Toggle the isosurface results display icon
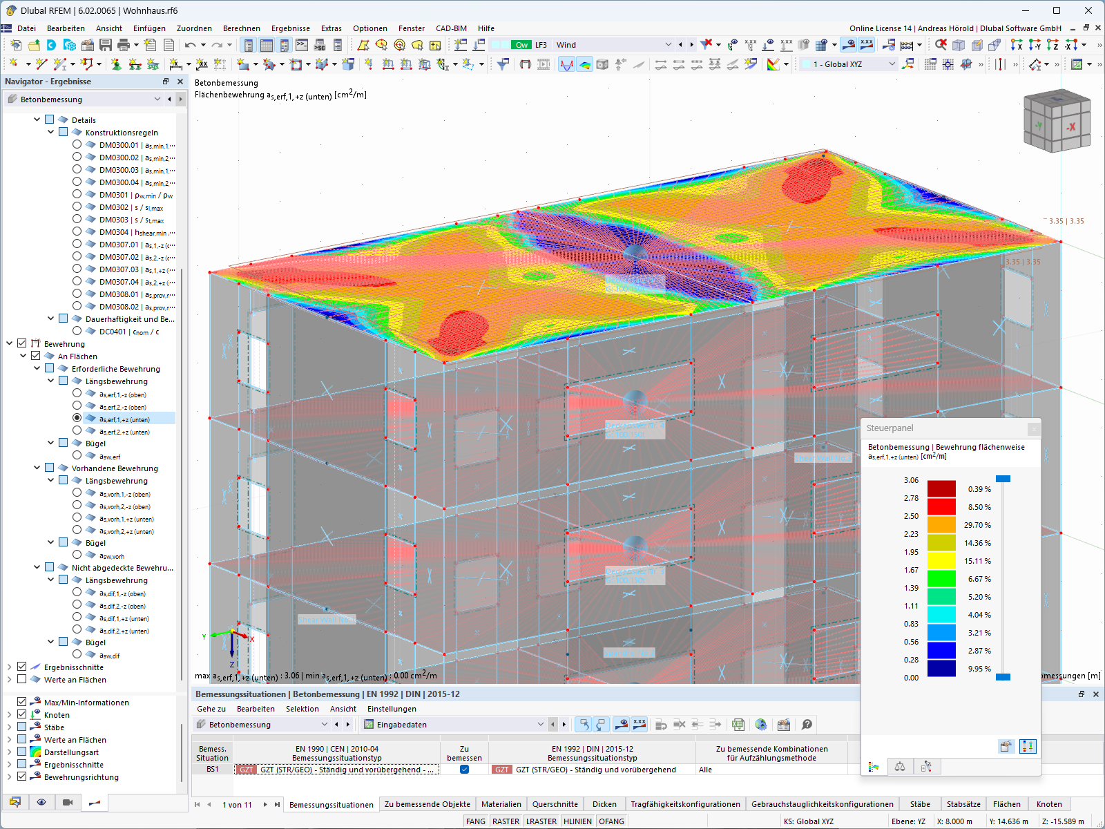Image resolution: width=1105 pixels, height=829 pixels. coord(585,64)
